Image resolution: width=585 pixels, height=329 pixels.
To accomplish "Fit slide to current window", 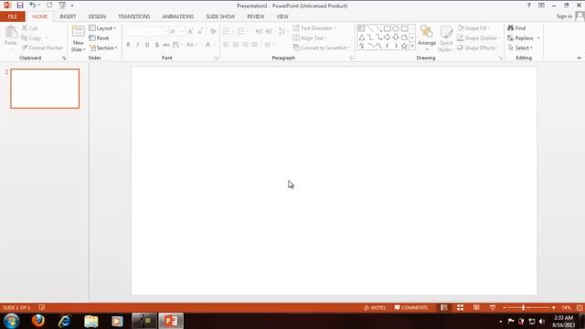I will coord(580,307).
